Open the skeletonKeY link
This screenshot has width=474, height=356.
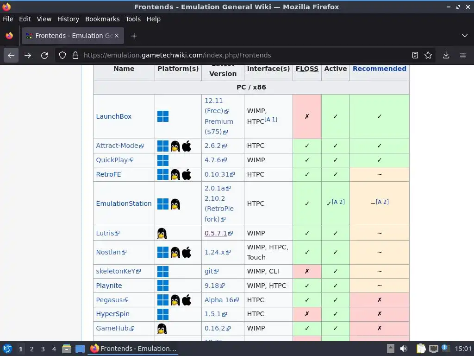(118, 271)
